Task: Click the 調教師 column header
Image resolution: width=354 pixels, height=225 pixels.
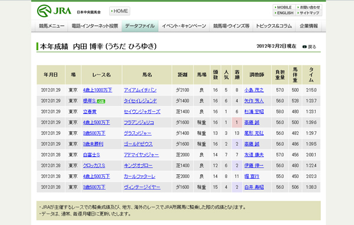Action: pos(257,75)
